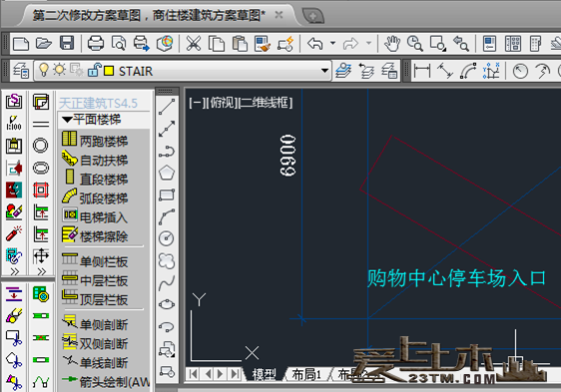The image size is (561, 392).
Task: Click the Copy icon in toolbar
Action: [217, 44]
